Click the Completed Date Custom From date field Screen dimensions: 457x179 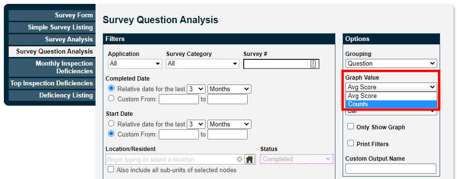click(179, 99)
